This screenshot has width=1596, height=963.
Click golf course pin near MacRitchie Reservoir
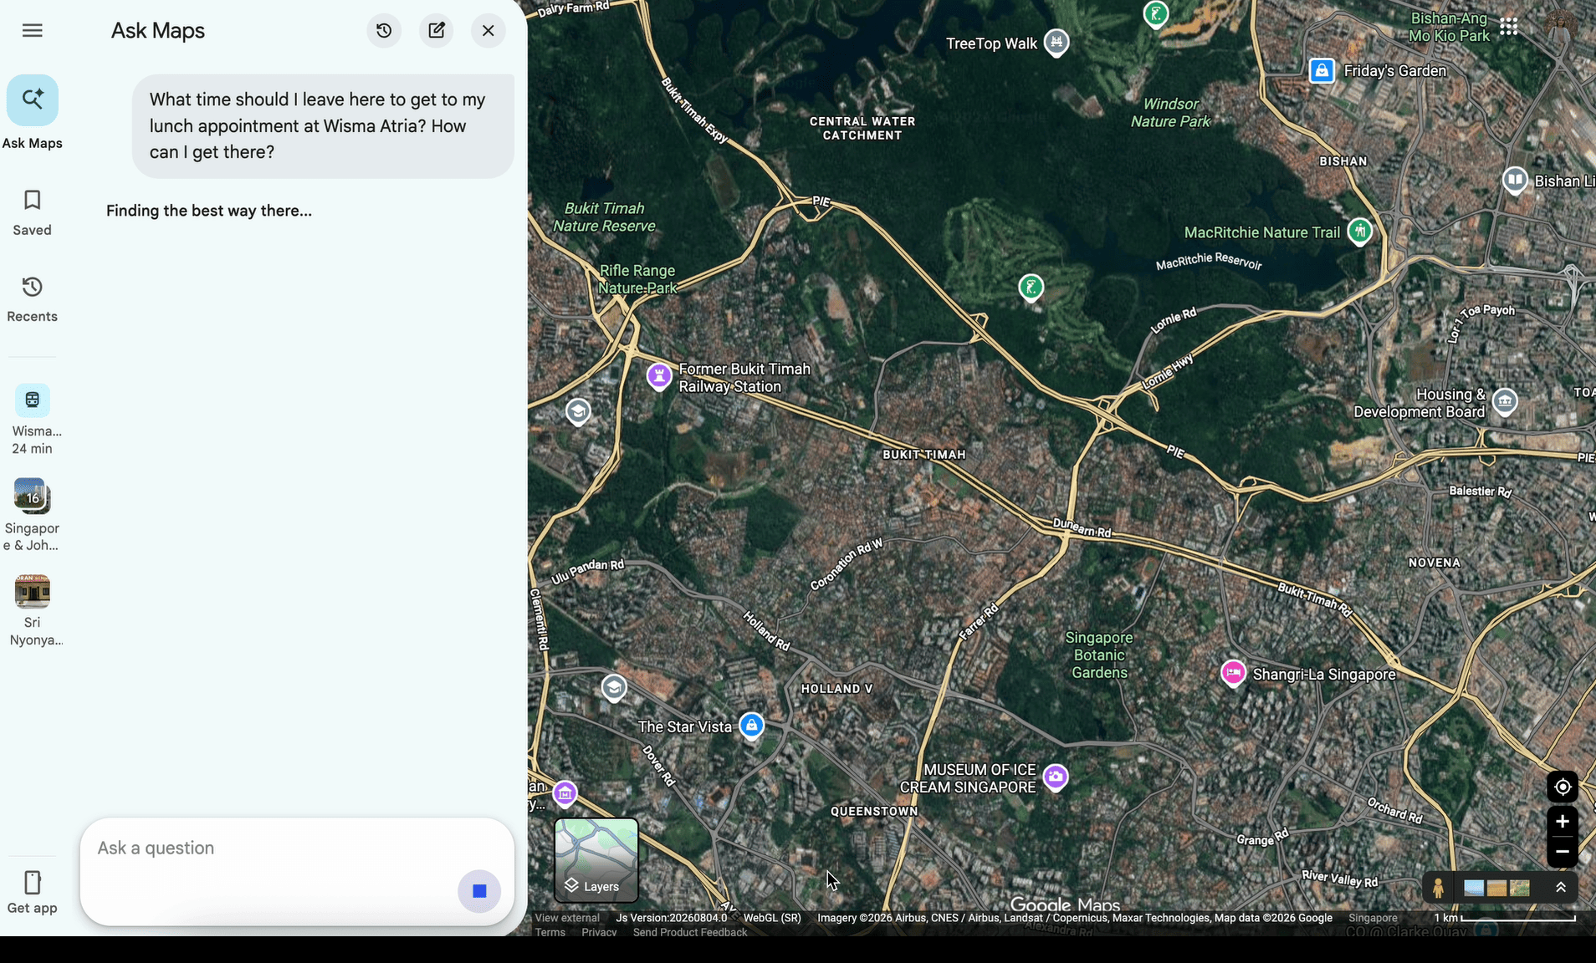1031,288
